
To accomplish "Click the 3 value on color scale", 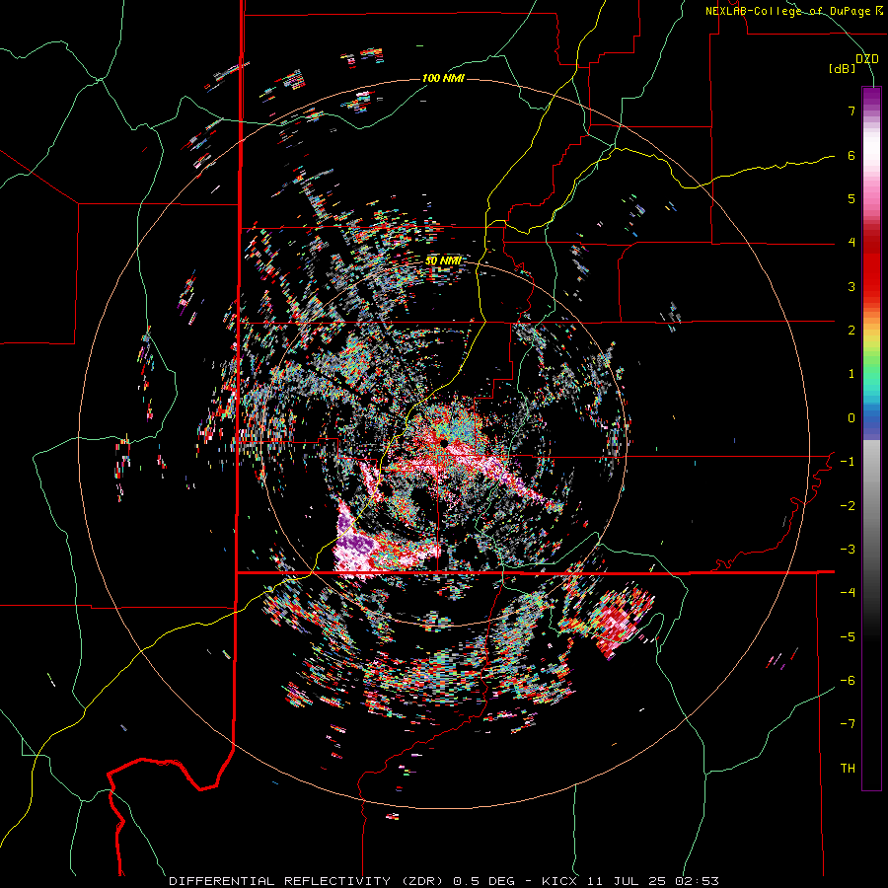I will (x=851, y=286).
